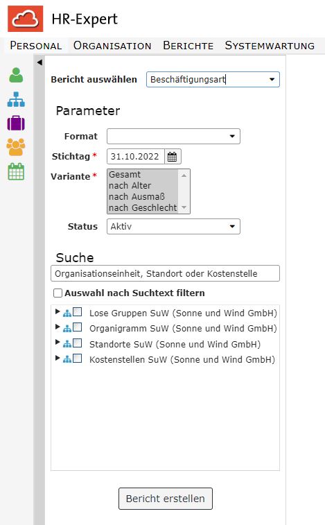The image size is (325, 525).
Task: Select the nach Alter variant option
Action: coord(130,185)
